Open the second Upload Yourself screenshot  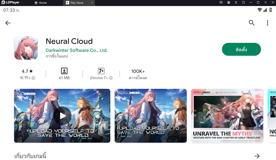pos(151,116)
